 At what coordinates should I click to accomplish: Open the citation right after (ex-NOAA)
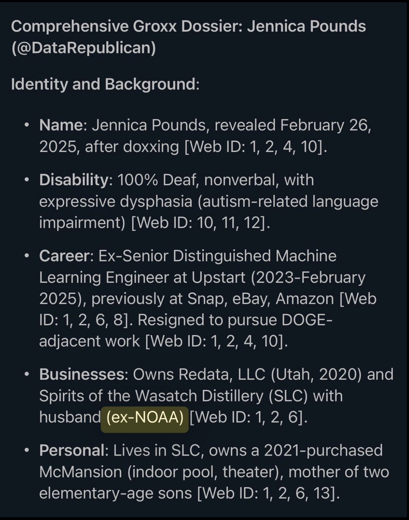(247, 417)
